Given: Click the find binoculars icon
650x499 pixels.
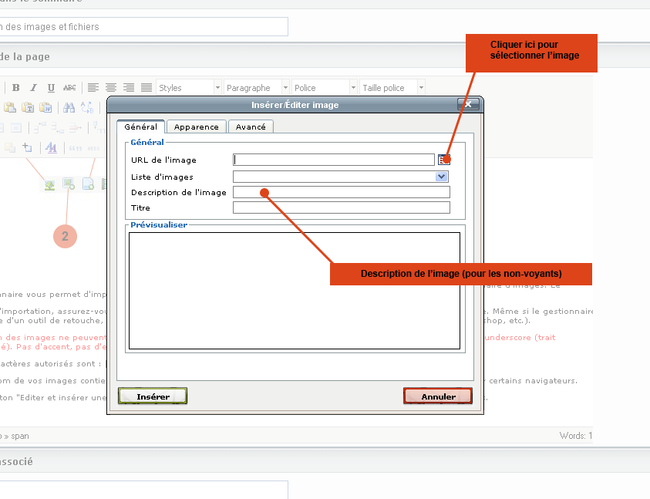Looking at the screenshot, I should pos(69,107).
